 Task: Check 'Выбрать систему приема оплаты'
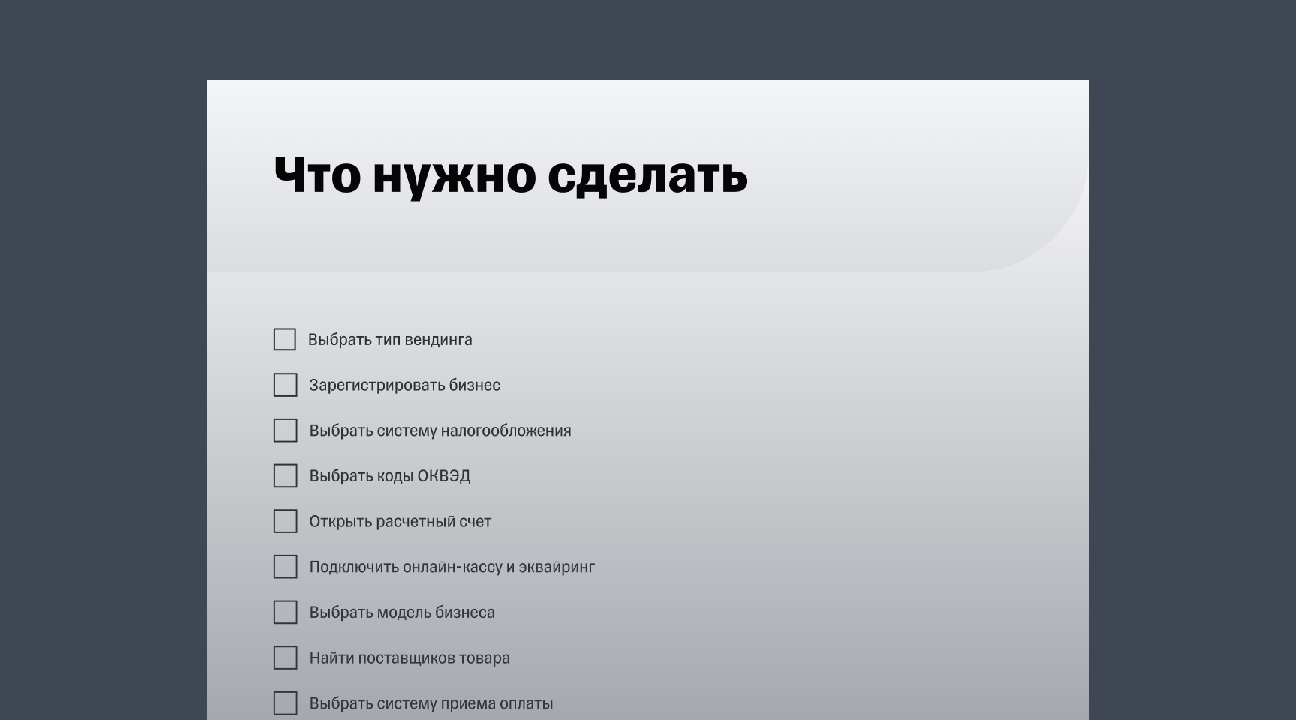tap(285, 703)
